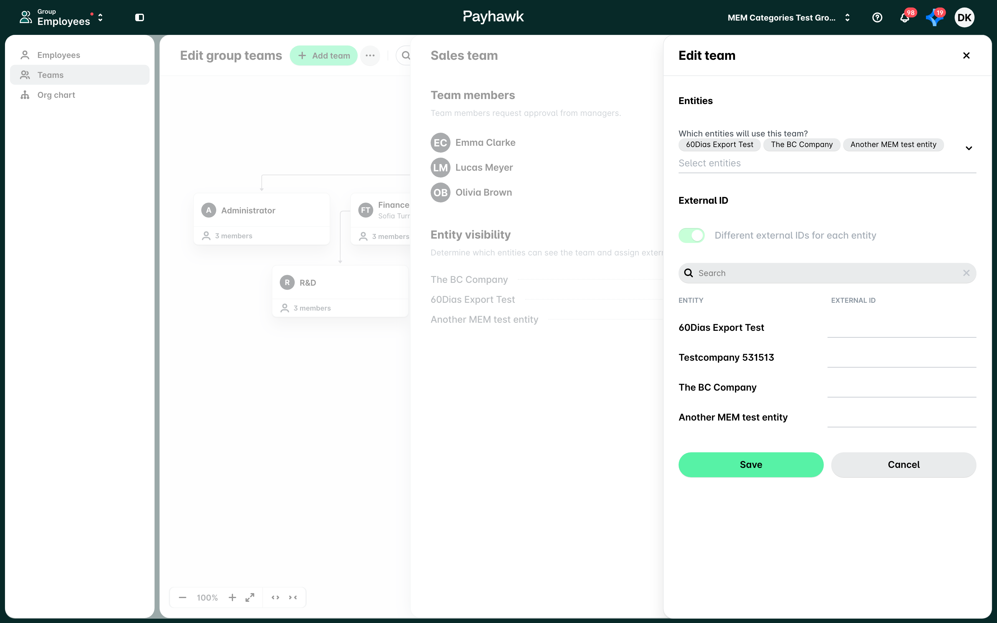Clear the external ID search field
The height and width of the screenshot is (623, 997).
click(x=966, y=273)
